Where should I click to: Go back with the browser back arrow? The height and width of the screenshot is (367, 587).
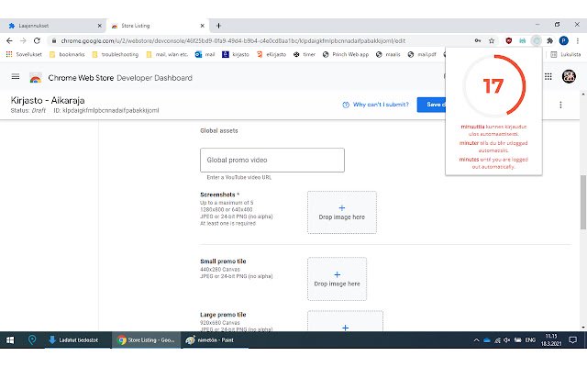click(x=9, y=40)
